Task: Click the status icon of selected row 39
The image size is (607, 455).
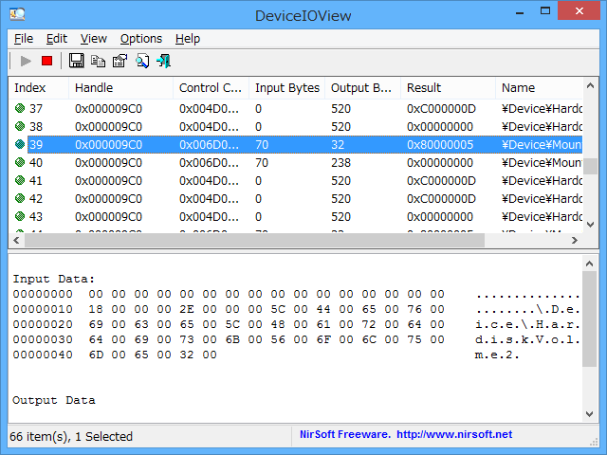Action: tap(20, 144)
